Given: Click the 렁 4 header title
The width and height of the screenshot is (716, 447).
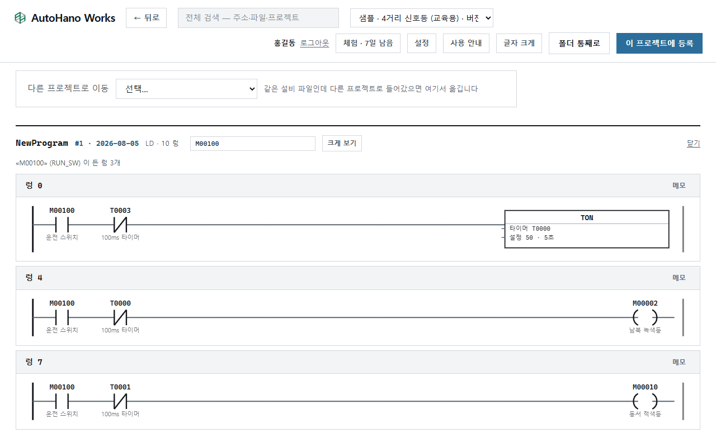Looking at the screenshot, I should (x=34, y=278).
